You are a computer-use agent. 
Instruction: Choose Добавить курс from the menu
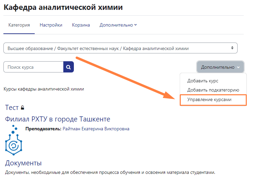[203, 81]
